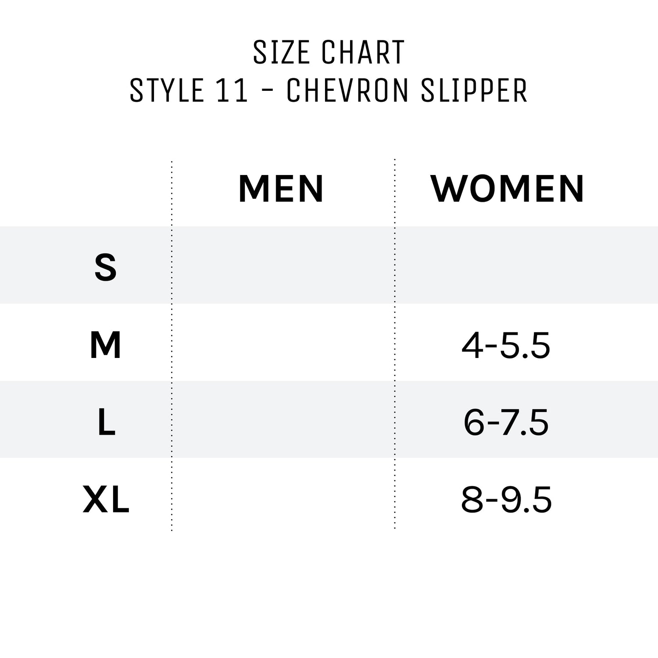Screen dimensions: 658x658
Task: Click the dotted divider between MEN and WOMEN
Action: pyautogui.click(x=395, y=347)
